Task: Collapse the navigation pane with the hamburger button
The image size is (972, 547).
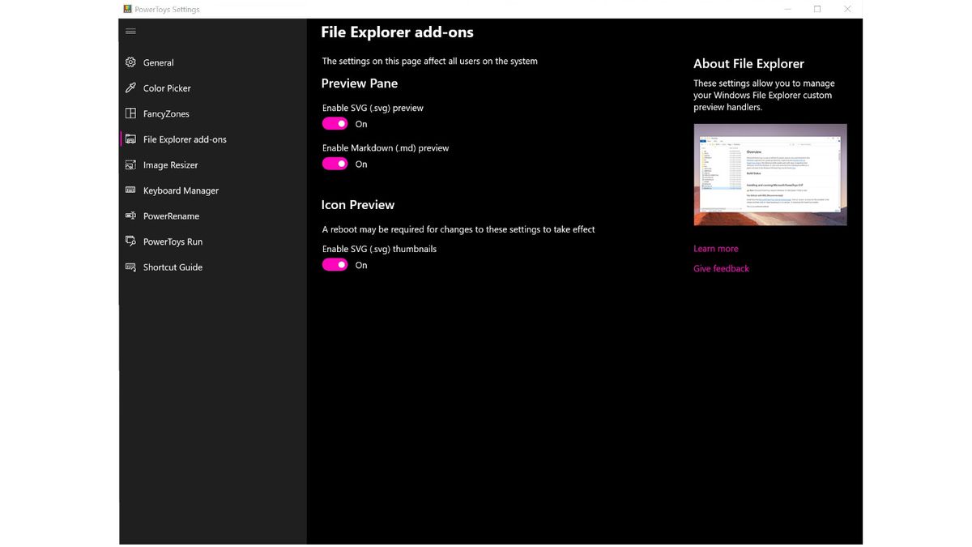Action: (130, 31)
